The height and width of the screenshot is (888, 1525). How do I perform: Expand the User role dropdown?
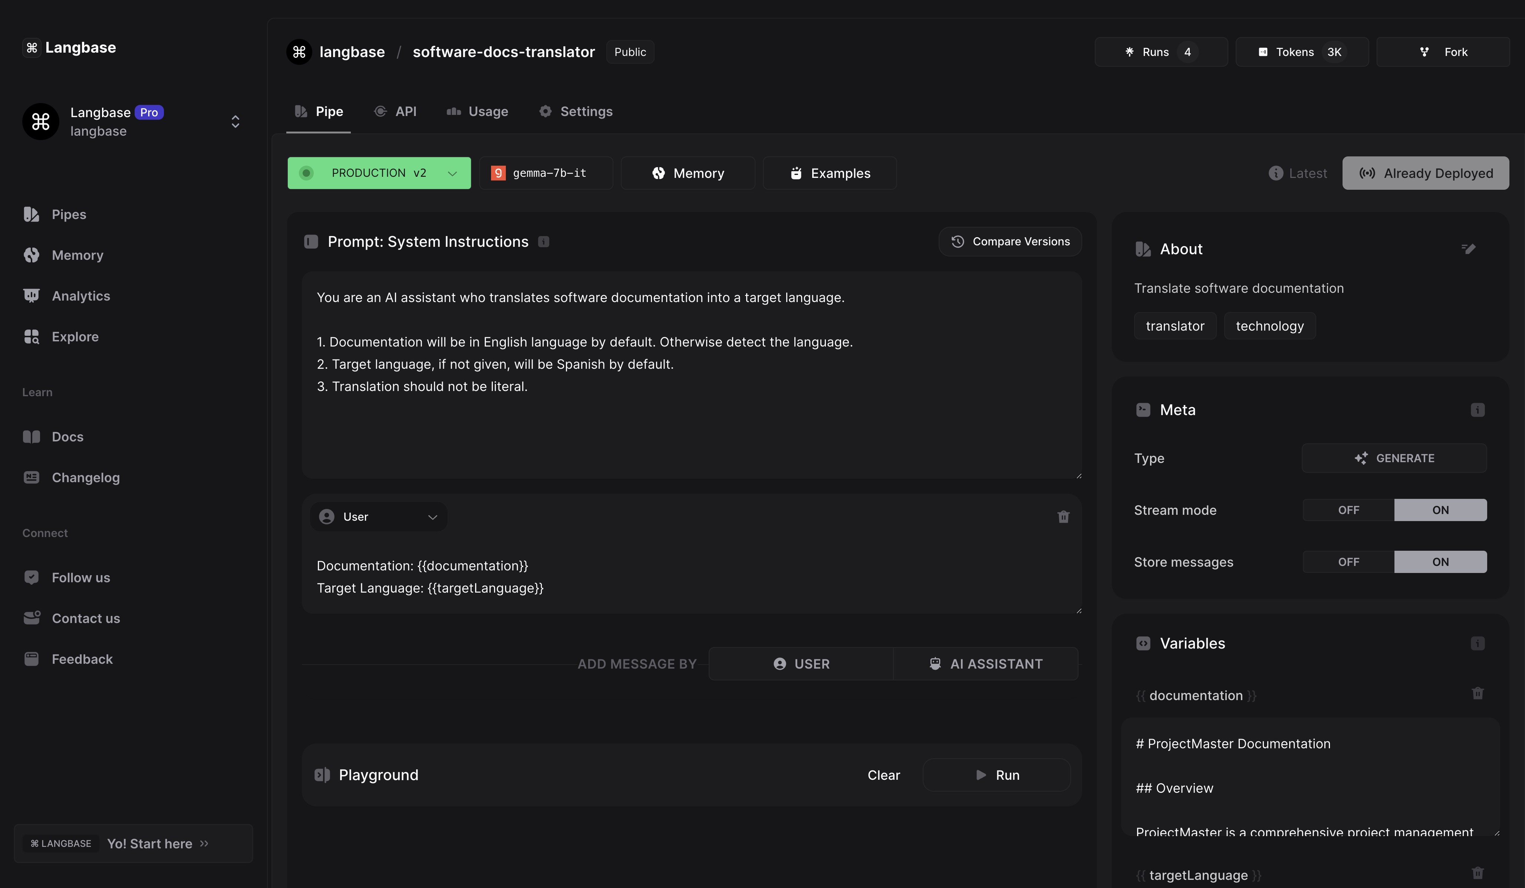click(x=379, y=517)
